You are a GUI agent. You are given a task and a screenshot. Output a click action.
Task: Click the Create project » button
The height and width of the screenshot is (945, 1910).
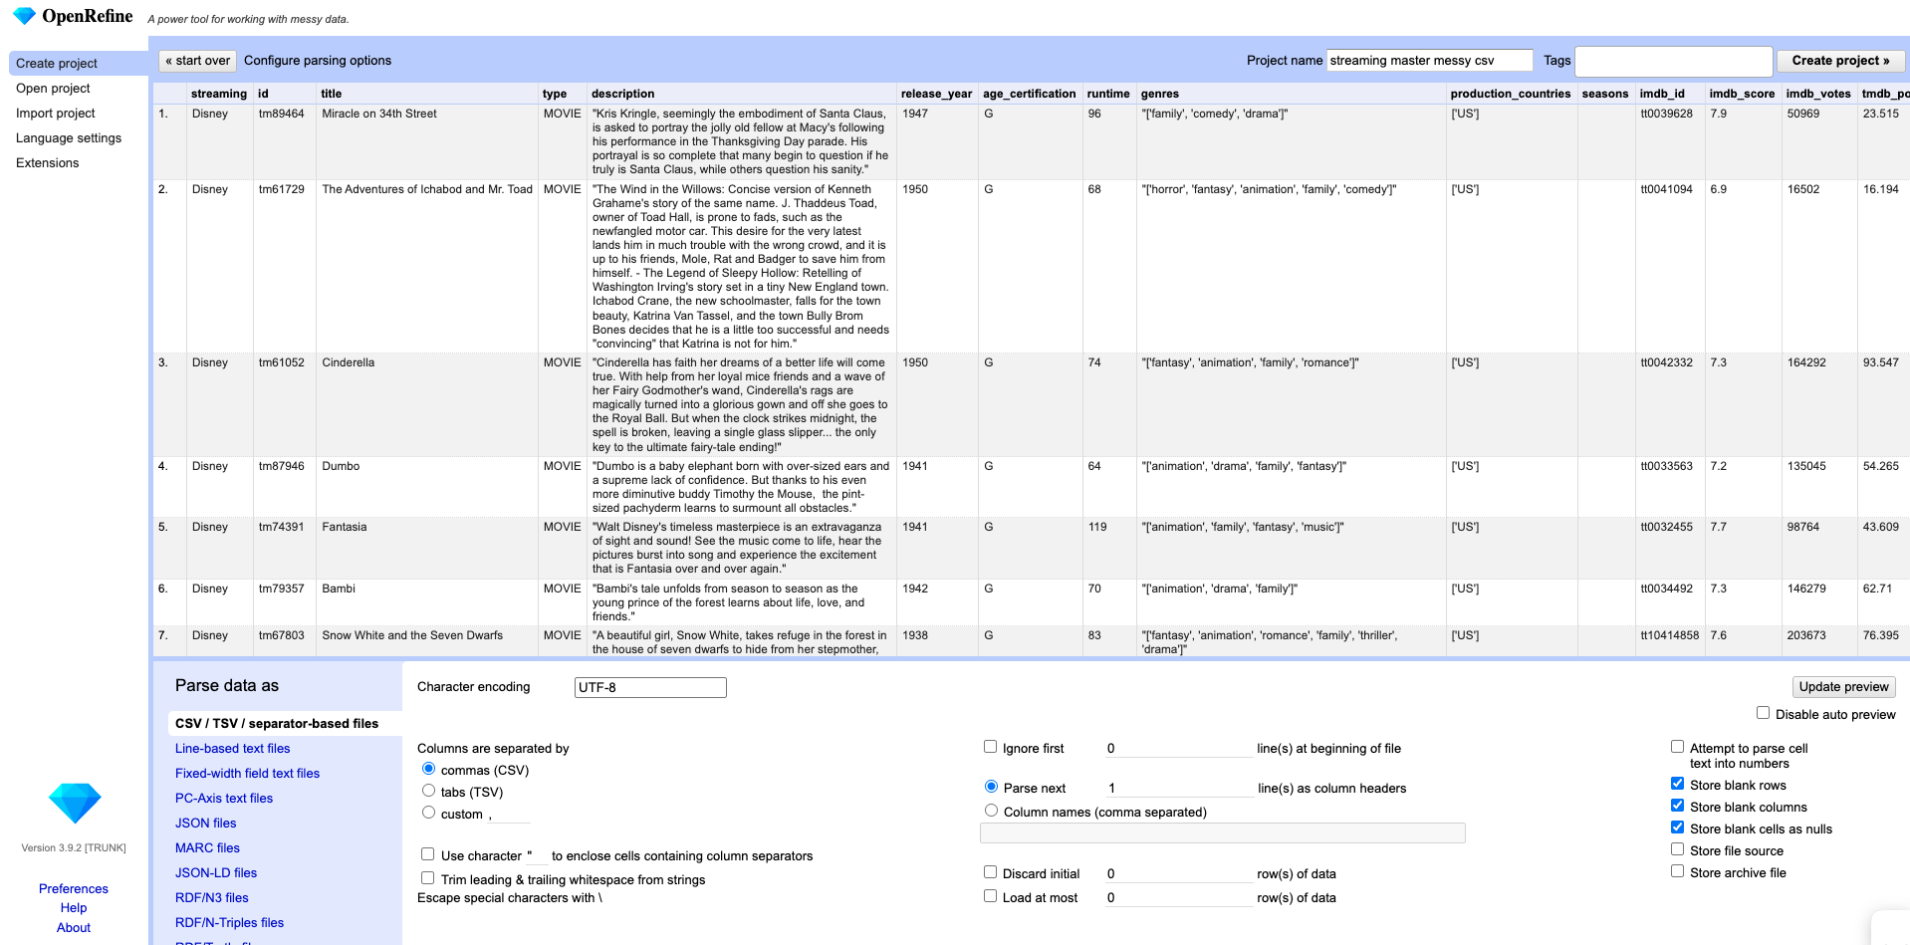(1840, 61)
